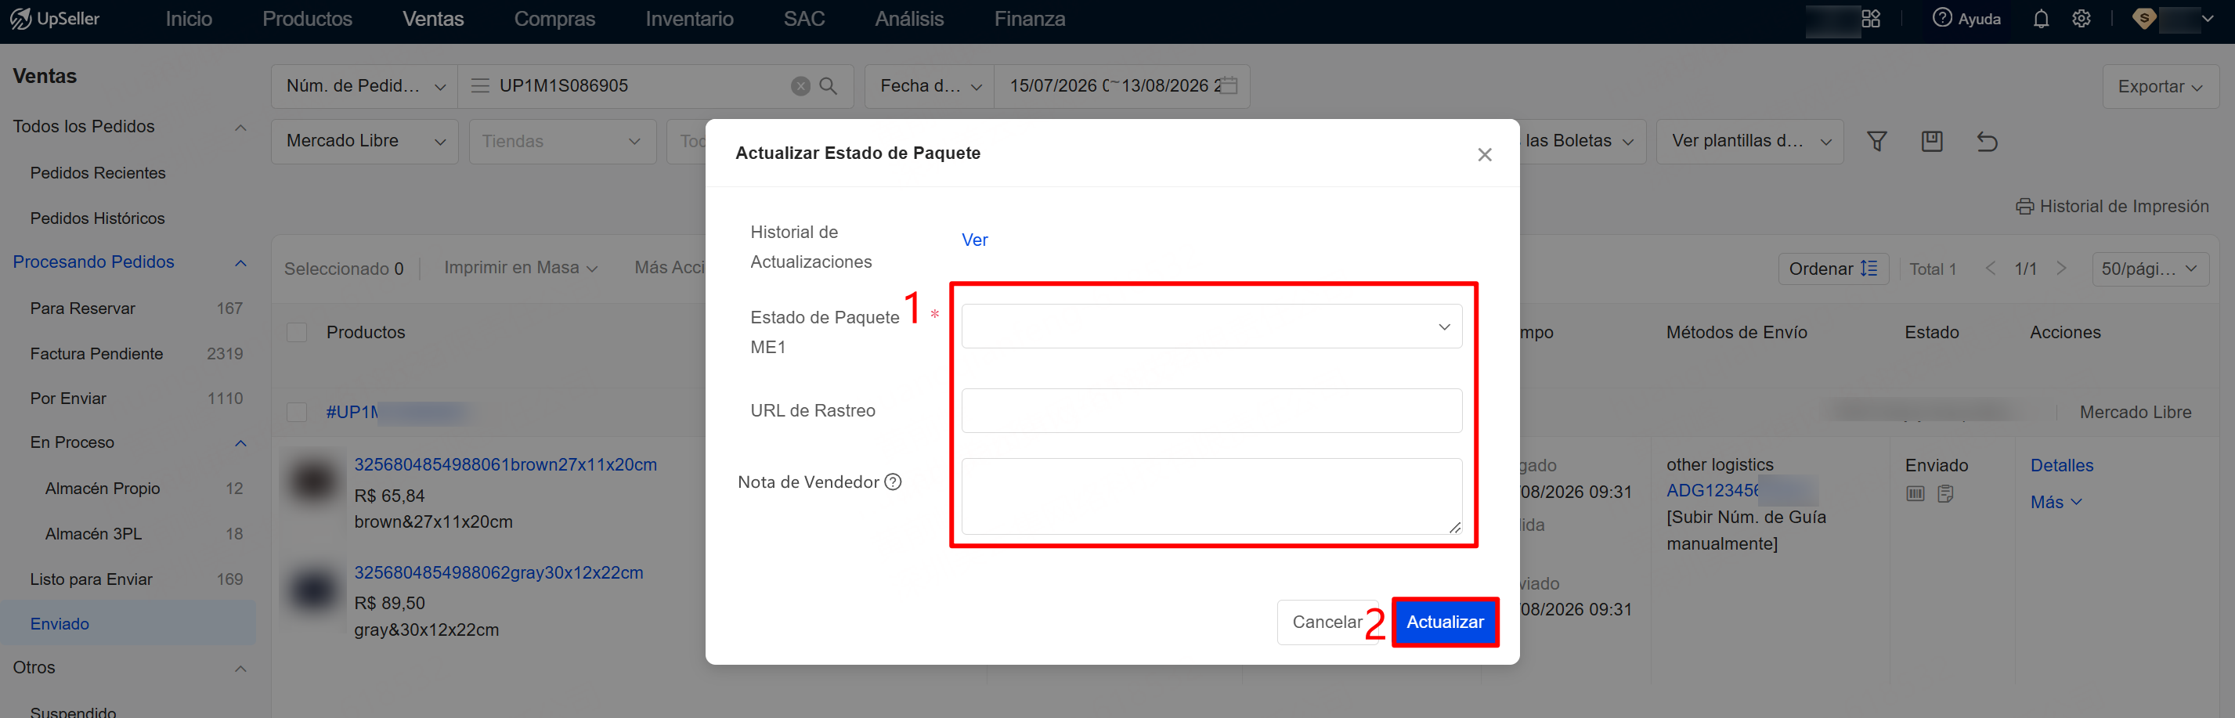This screenshot has height=718, width=2235.
Task: Click the Actualizar button
Action: coord(1445,622)
